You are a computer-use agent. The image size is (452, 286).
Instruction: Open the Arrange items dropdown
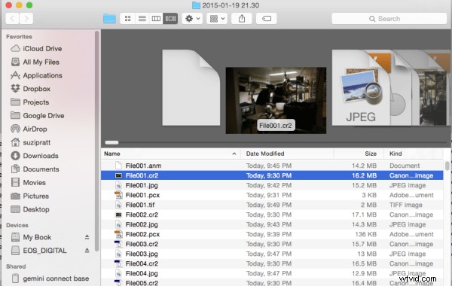pyautogui.click(x=217, y=19)
